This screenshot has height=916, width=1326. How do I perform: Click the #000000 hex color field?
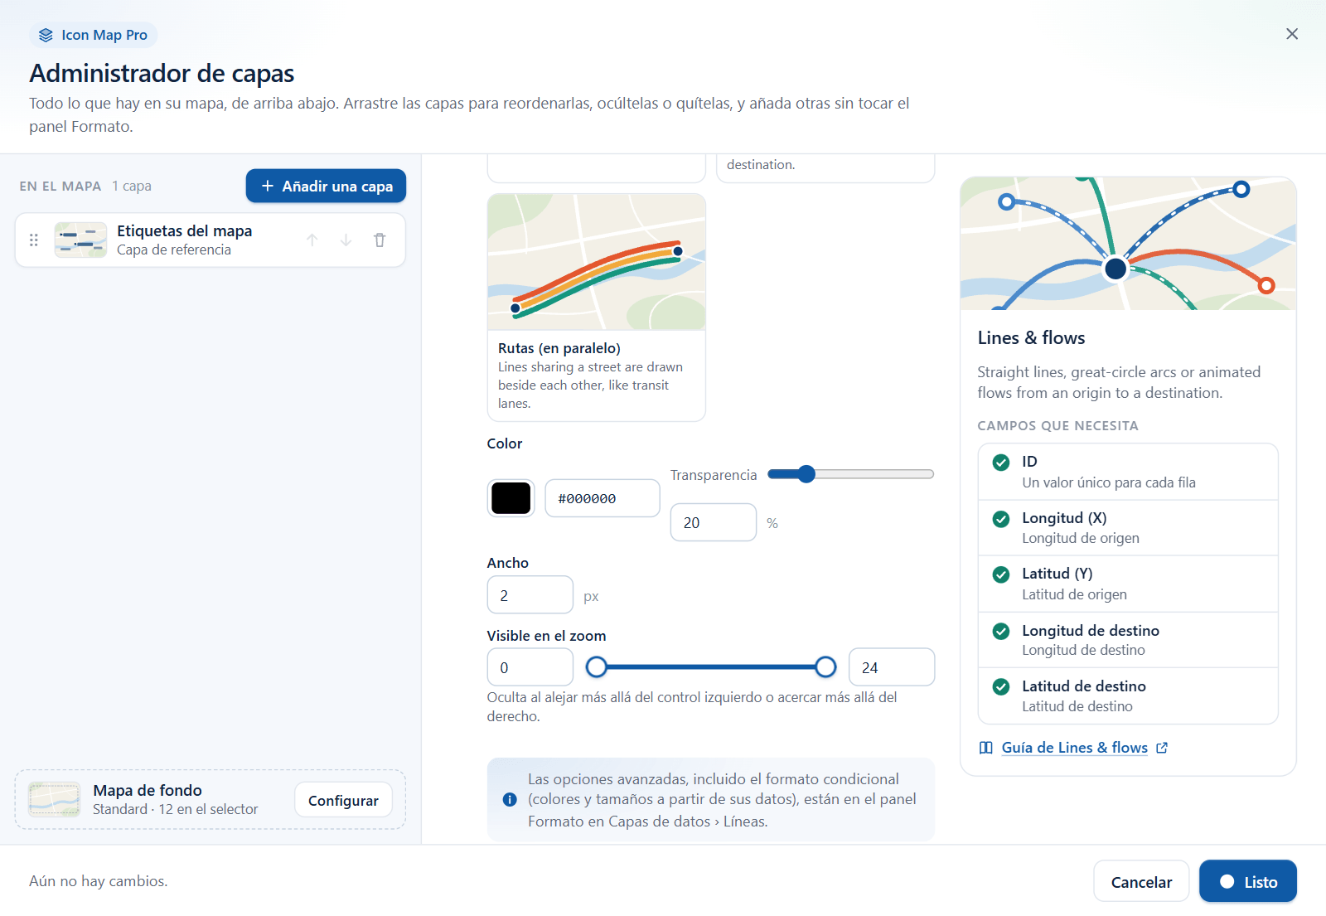(x=603, y=498)
